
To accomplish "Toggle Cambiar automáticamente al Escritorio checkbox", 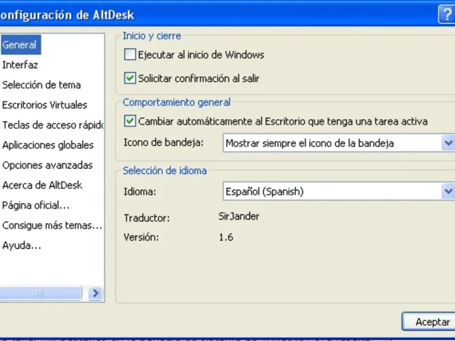I will (x=130, y=121).
